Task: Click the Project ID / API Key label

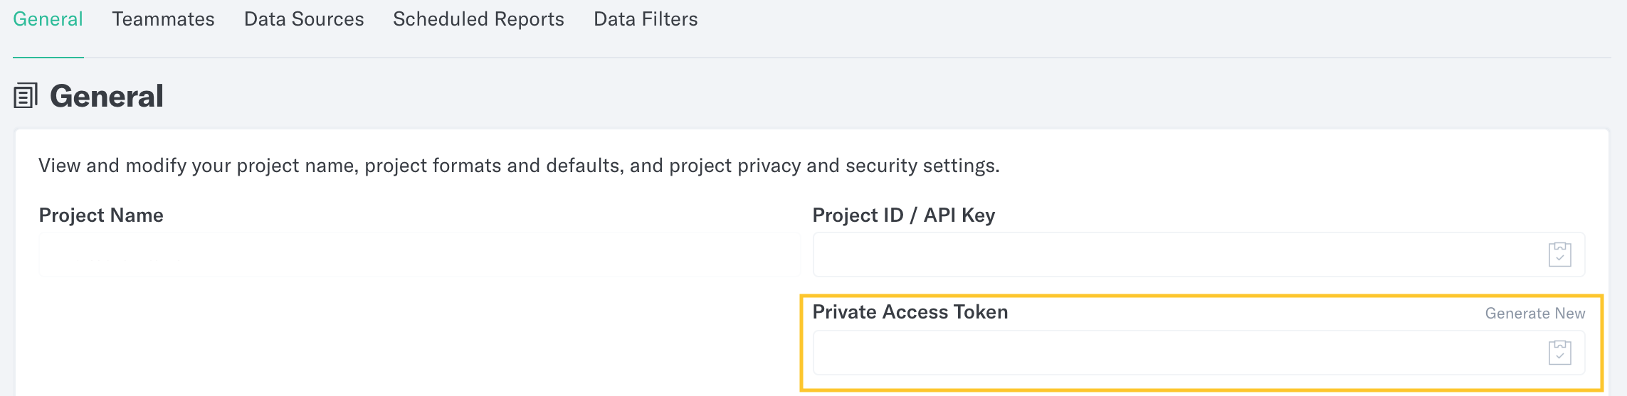Action: click(x=904, y=215)
